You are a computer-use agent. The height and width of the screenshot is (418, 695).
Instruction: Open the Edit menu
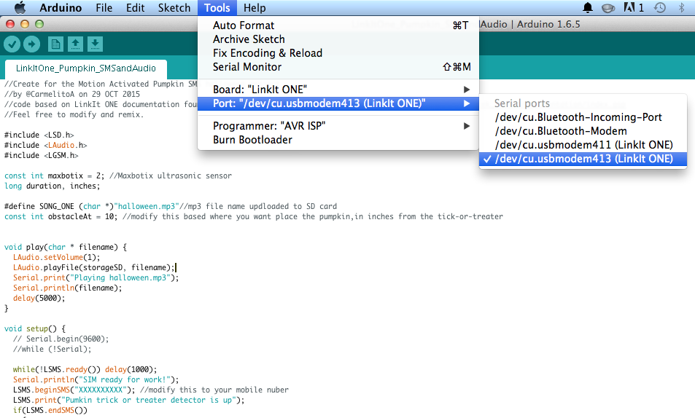pyautogui.click(x=135, y=7)
